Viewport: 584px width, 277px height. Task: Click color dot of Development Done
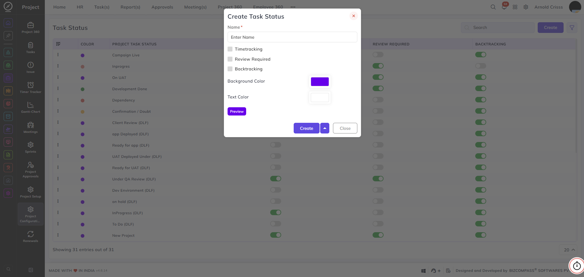click(x=83, y=89)
